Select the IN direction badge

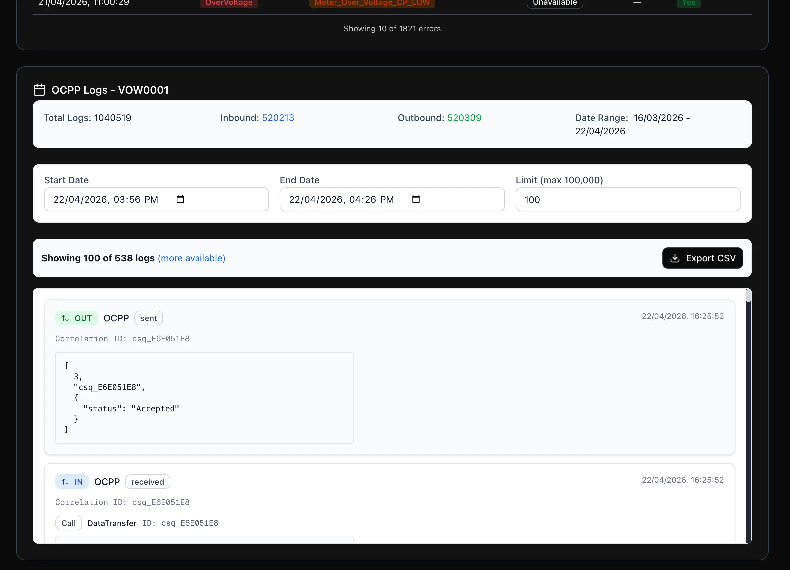tap(72, 481)
